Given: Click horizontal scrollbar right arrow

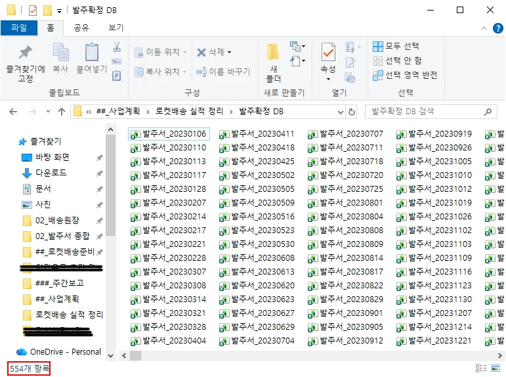Looking at the screenshot, I should coord(500,356).
